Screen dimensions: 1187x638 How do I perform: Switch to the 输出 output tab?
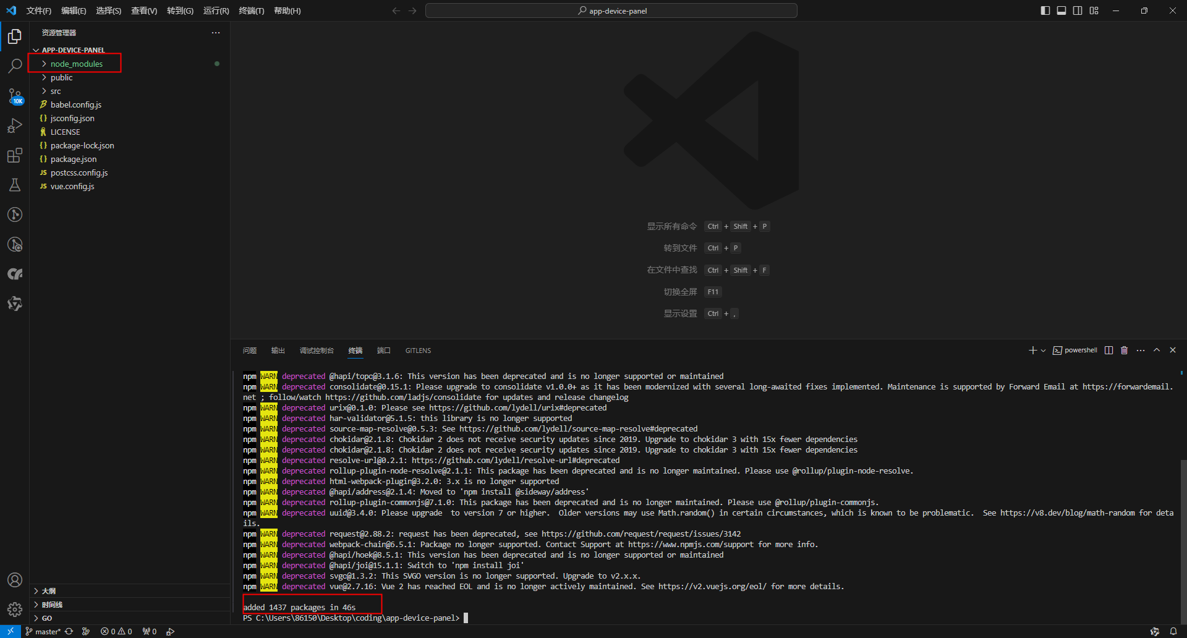point(278,351)
